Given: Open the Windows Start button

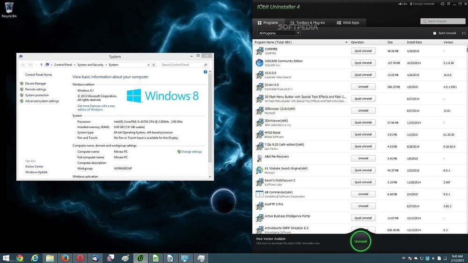Looking at the screenshot, I should 5,258.
